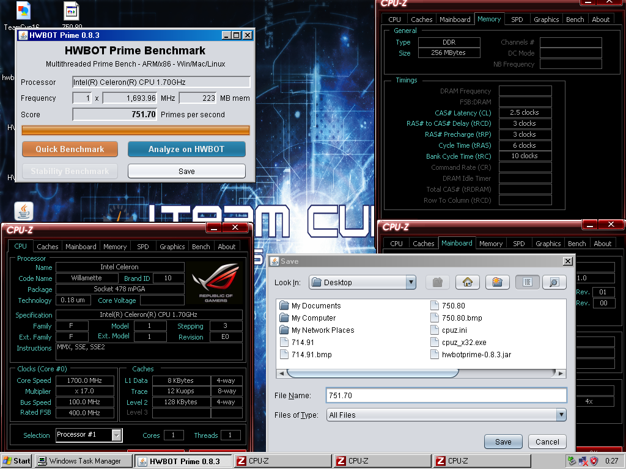Select the My Network Places folder icon
The width and height of the screenshot is (626, 469).
(x=284, y=330)
